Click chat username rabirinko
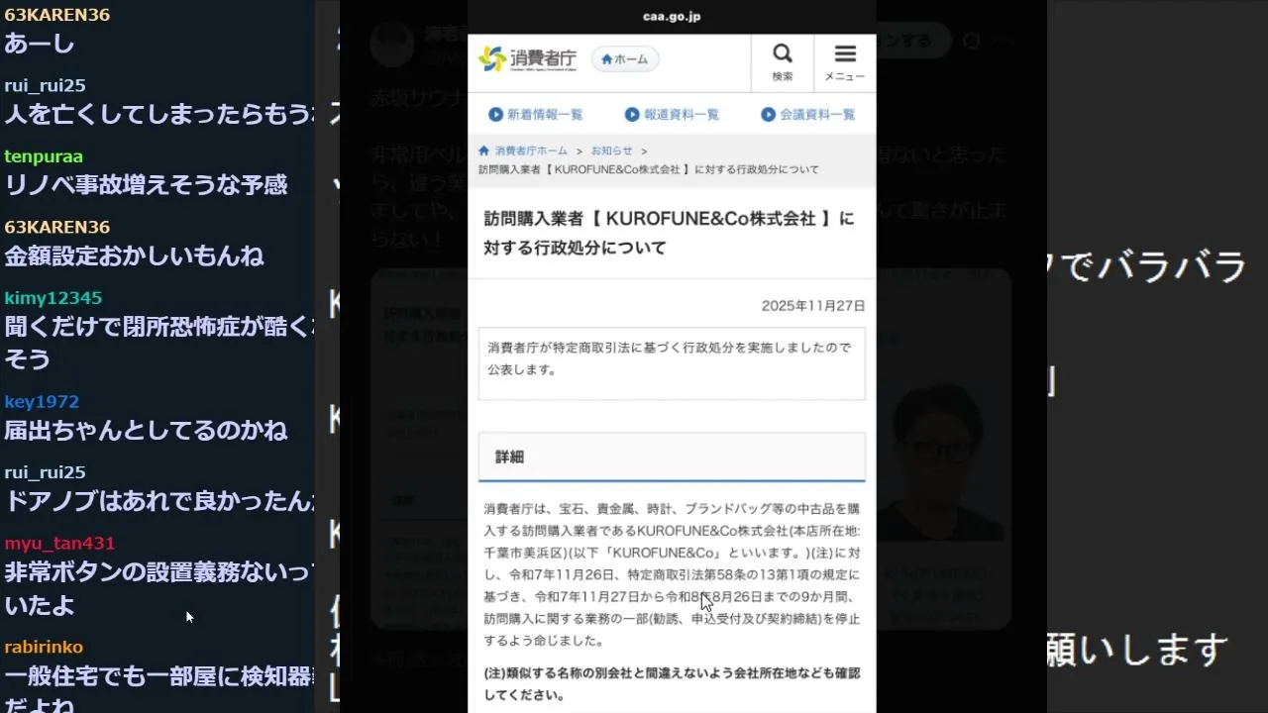The height and width of the screenshot is (713, 1268). 44,647
